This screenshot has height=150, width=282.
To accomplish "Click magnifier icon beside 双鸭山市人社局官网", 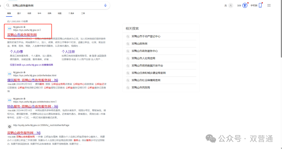I will 128,58.
